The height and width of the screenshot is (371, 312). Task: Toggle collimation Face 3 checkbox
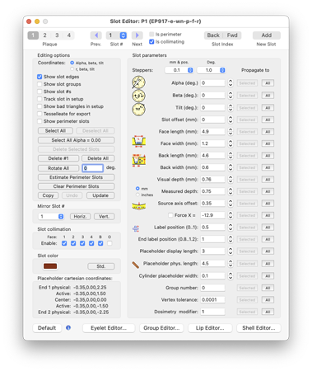pos(82,243)
